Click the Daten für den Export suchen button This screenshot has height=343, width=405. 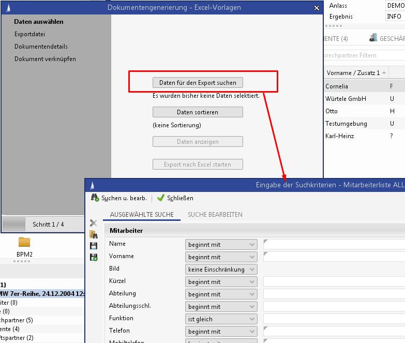(198, 83)
